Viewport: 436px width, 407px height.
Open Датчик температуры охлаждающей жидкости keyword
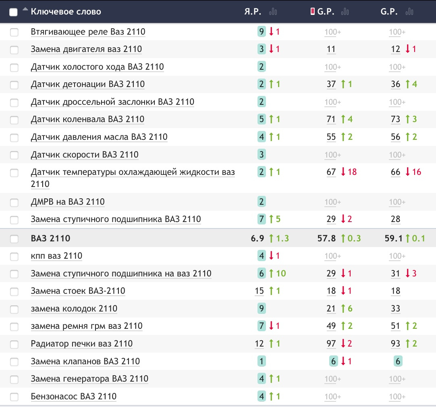pos(133,178)
